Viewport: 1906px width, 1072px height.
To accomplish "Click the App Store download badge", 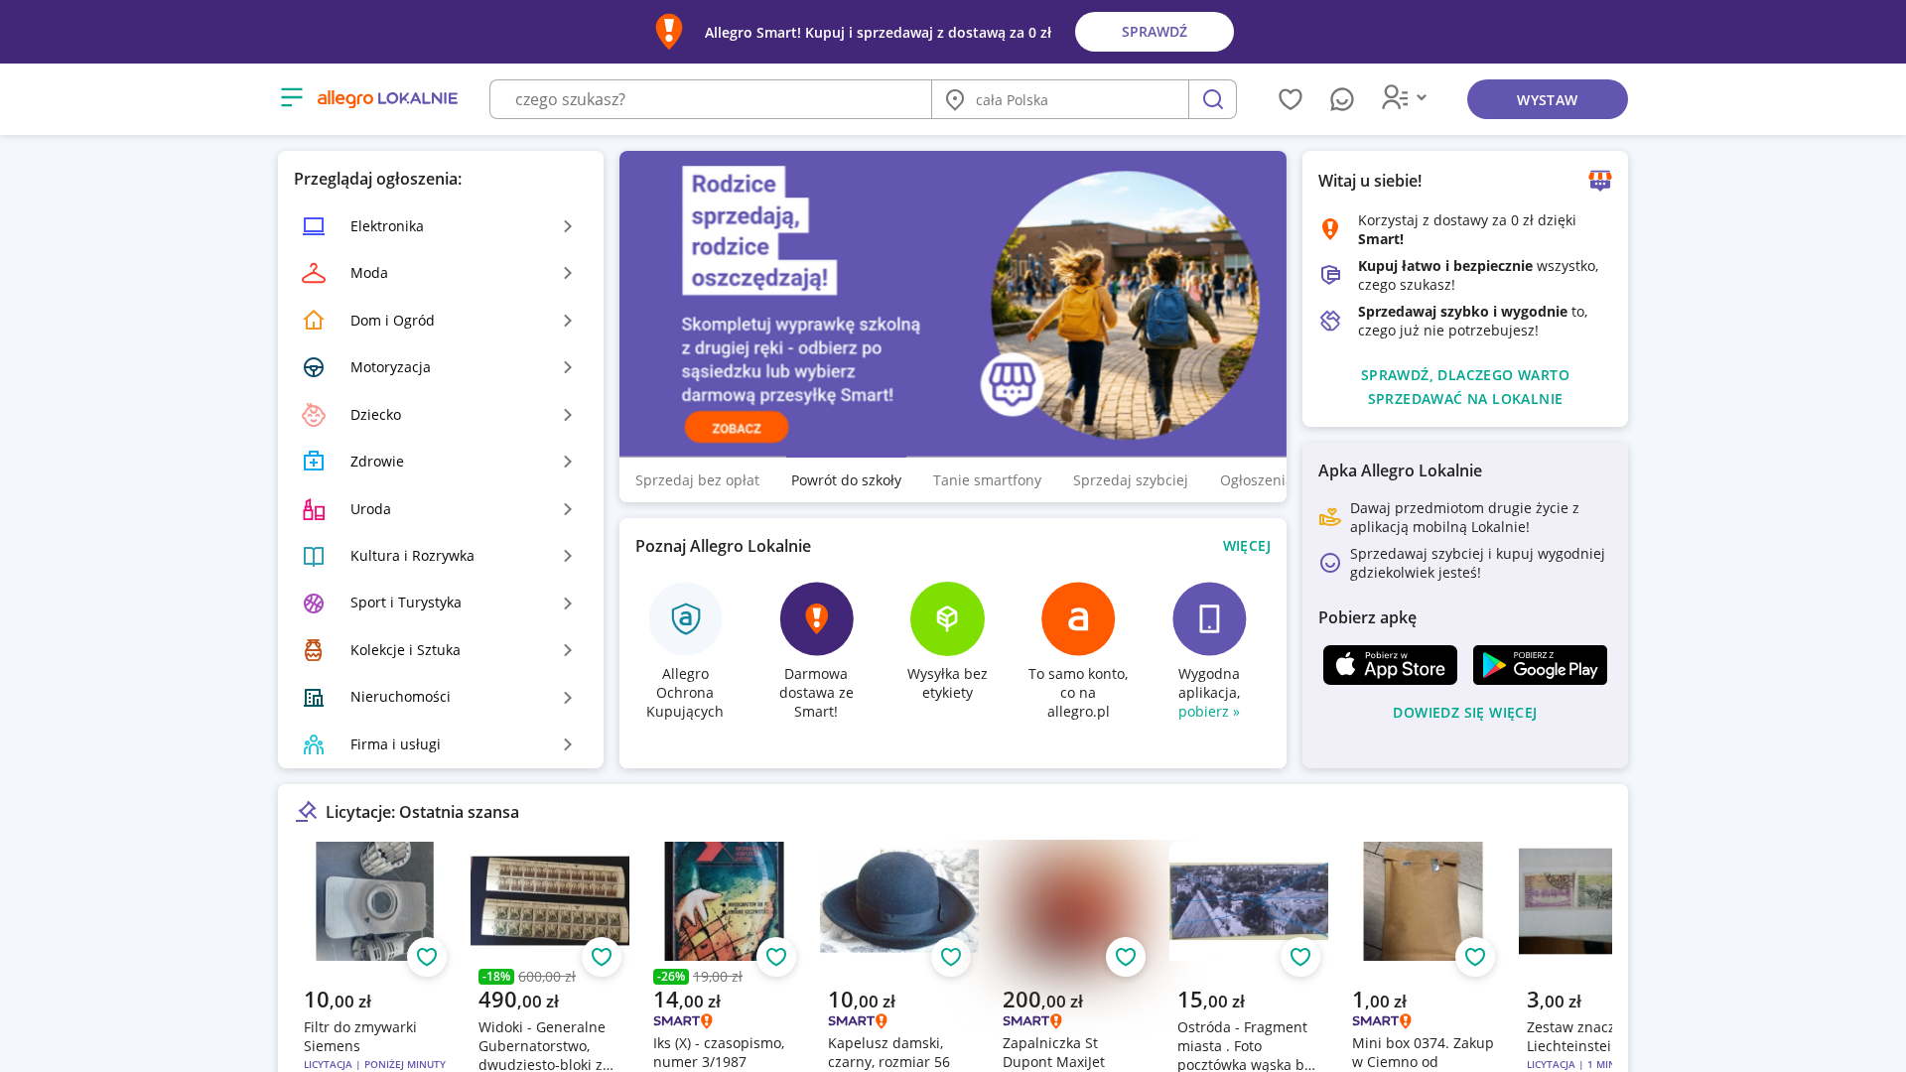I will point(1390,665).
